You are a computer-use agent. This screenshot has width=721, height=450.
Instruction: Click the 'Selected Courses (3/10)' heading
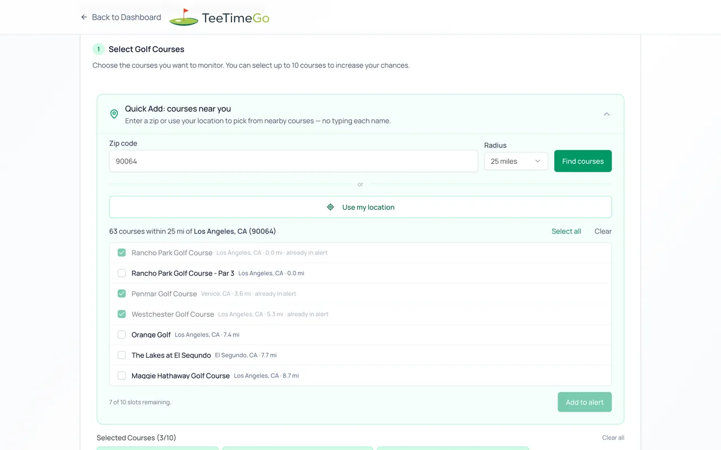pos(136,438)
